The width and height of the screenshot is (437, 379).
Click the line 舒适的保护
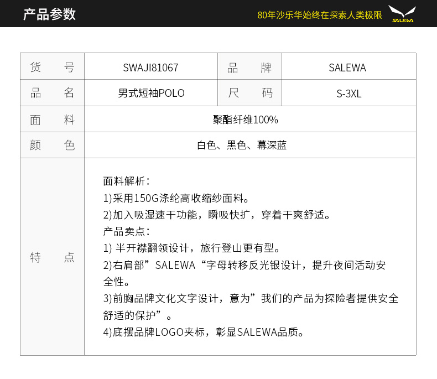tap(137, 315)
